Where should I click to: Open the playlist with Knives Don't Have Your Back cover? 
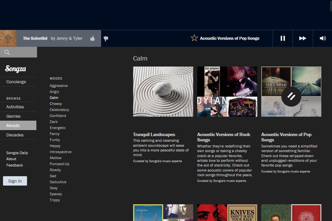pos(227,213)
